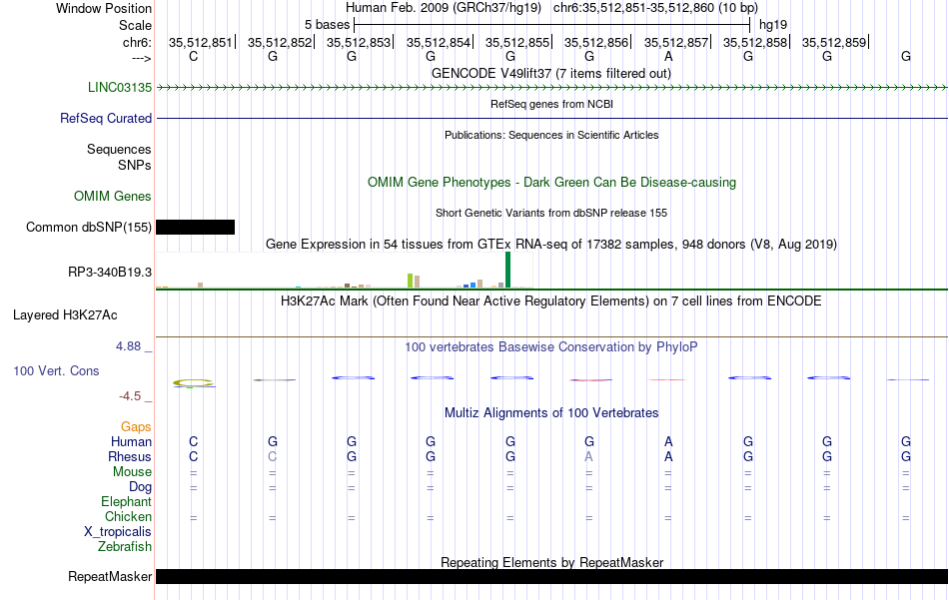This screenshot has width=949, height=600.
Task: Click the X_tropicalis alignment row label
Action: [x=118, y=532]
